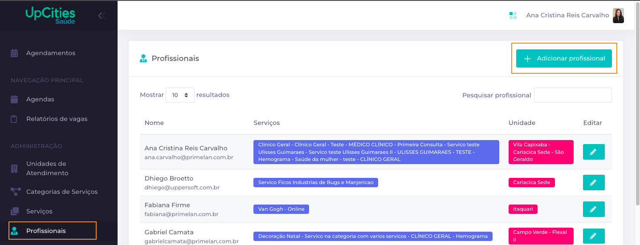
Task: Click the name Gabriel Camata
Action: point(169,232)
